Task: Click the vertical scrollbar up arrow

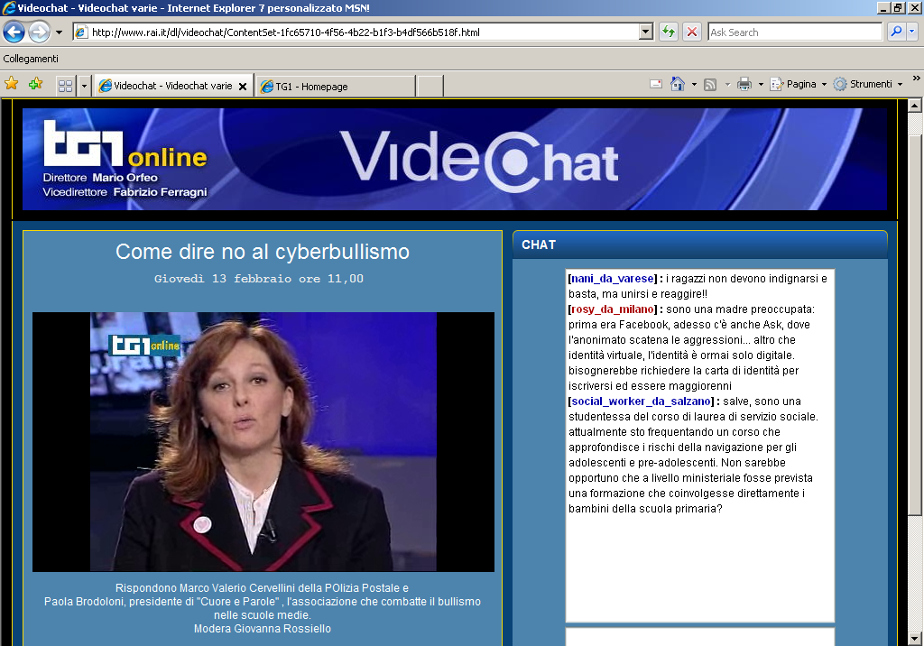Action: [x=915, y=106]
